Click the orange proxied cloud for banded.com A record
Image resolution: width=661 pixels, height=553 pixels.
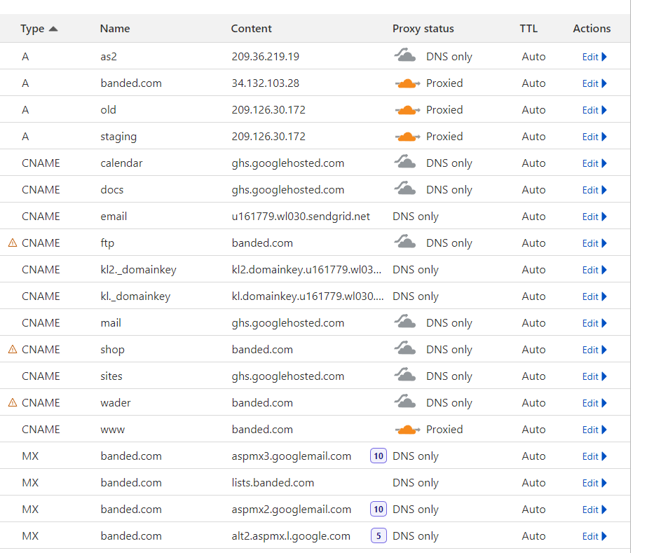pyautogui.click(x=407, y=83)
